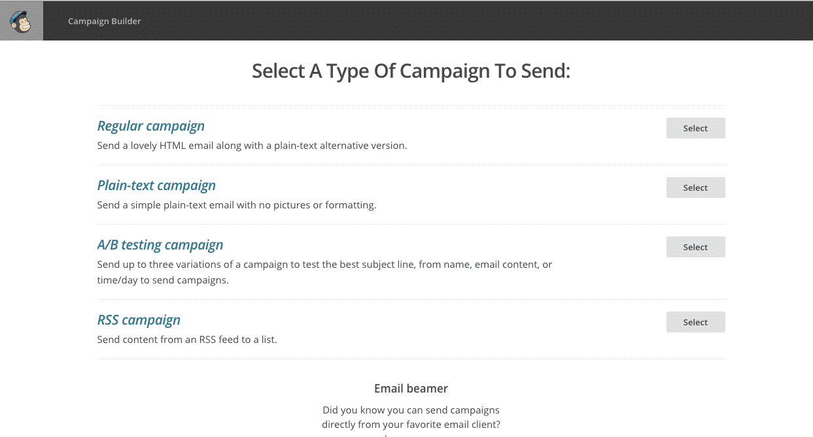The image size is (813, 437).
Task: Click the 'no pictures or formatting' description
Action: pyautogui.click(x=237, y=205)
